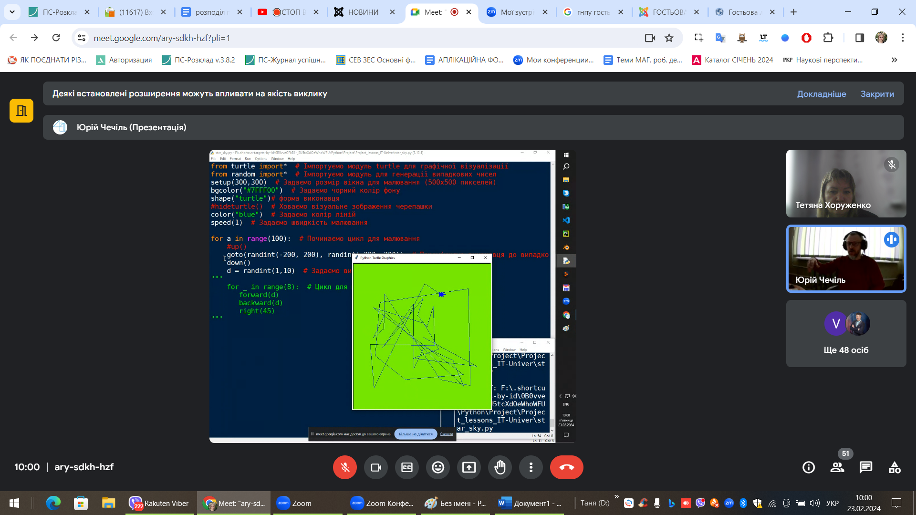Open more options three-dot menu
The image size is (916, 515).
tap(531, 467)
